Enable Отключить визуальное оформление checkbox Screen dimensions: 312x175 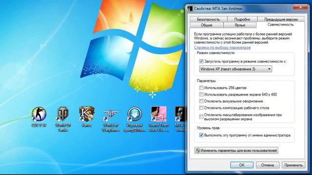201,101
